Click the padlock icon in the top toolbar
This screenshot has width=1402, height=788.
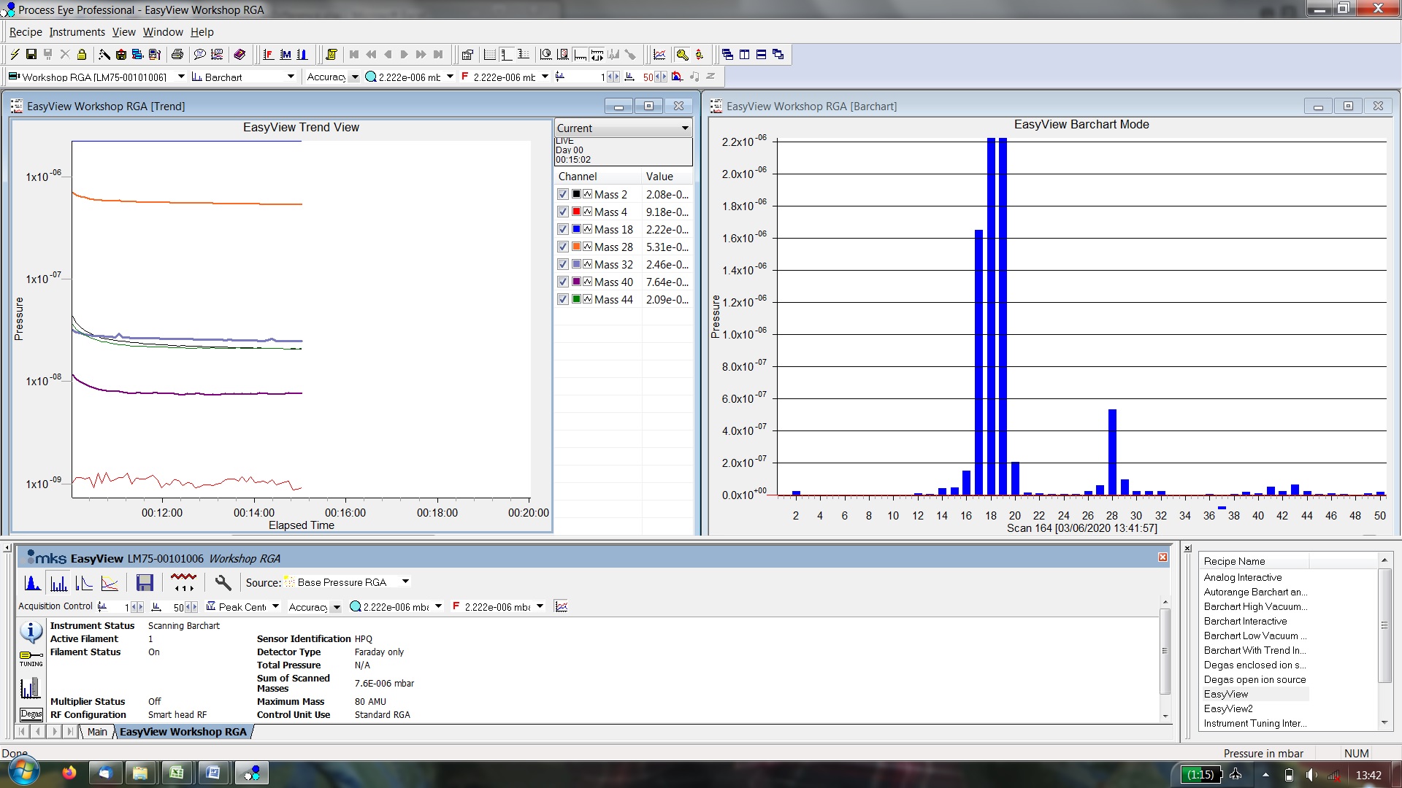point(82,55)
